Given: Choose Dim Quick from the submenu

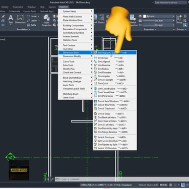Looking at the screenshot, I should (x=115, y=83).
